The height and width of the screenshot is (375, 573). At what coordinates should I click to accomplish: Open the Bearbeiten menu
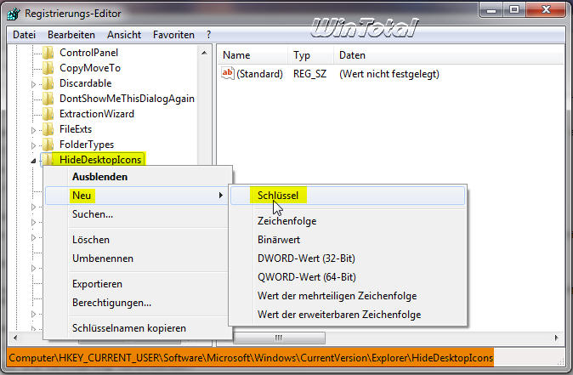71,35
